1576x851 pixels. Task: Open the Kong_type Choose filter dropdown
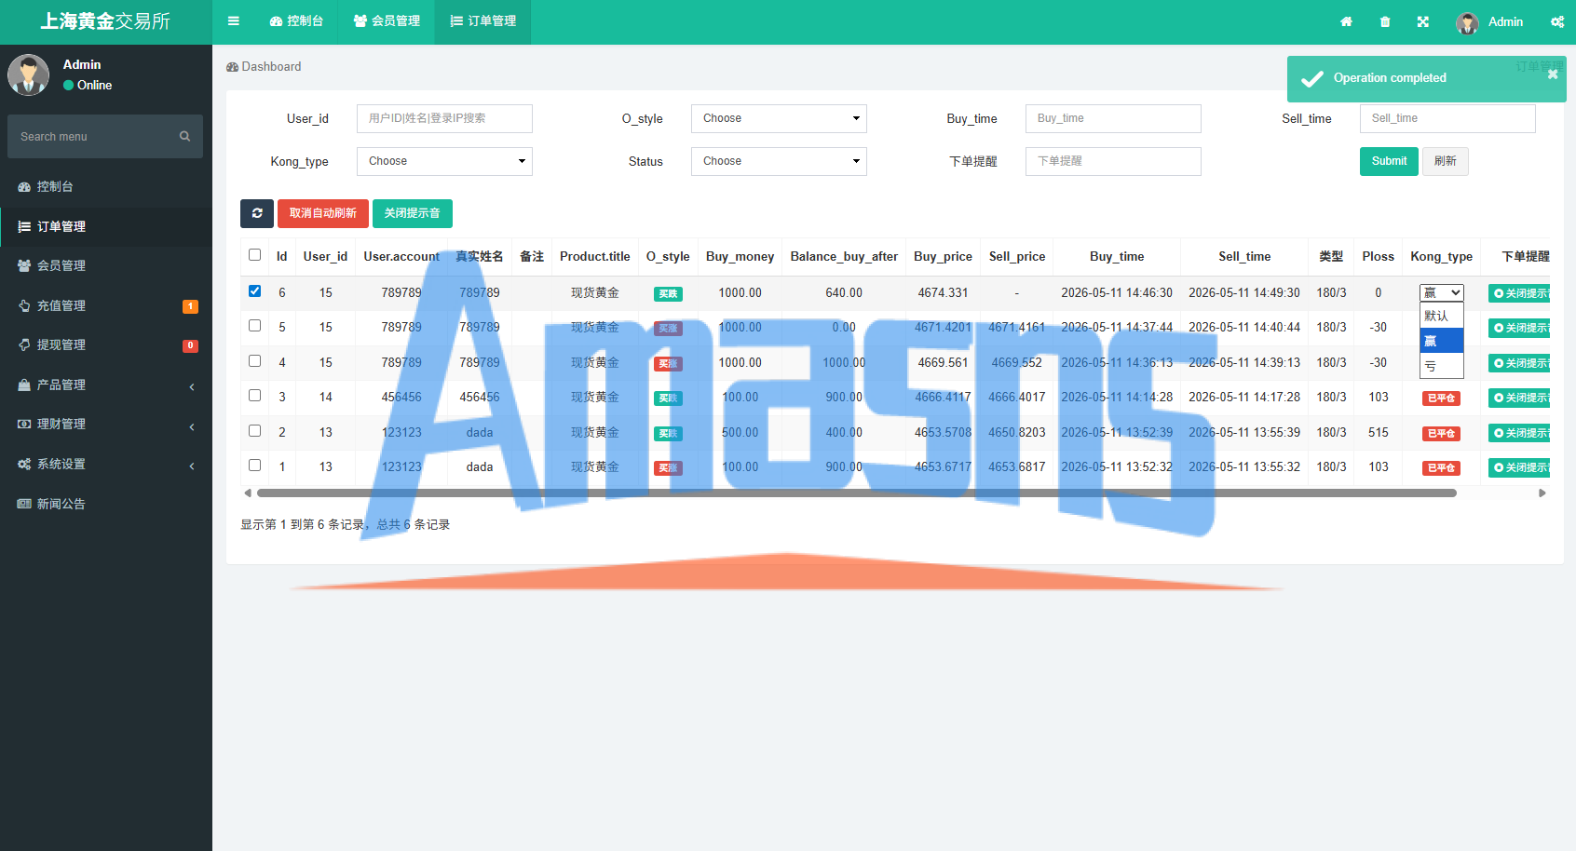pos(444,161)
